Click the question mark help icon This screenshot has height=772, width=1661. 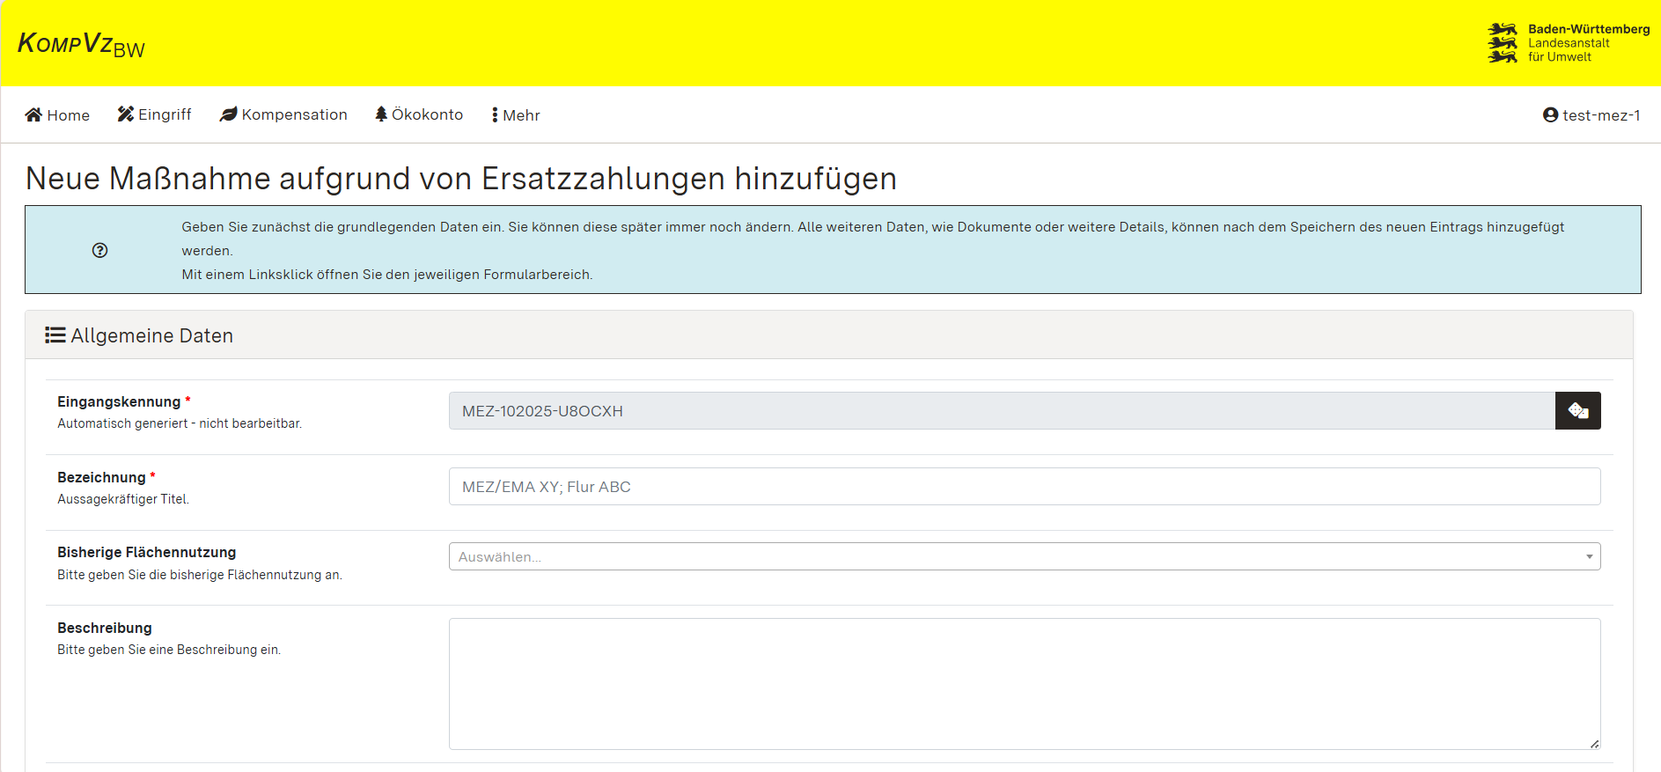coord(100,250)
